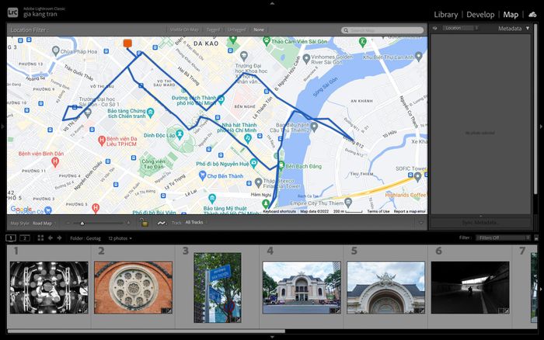Click the SOFIC Tower map pin
The image size is (544, 340).
tap(418, 178)
